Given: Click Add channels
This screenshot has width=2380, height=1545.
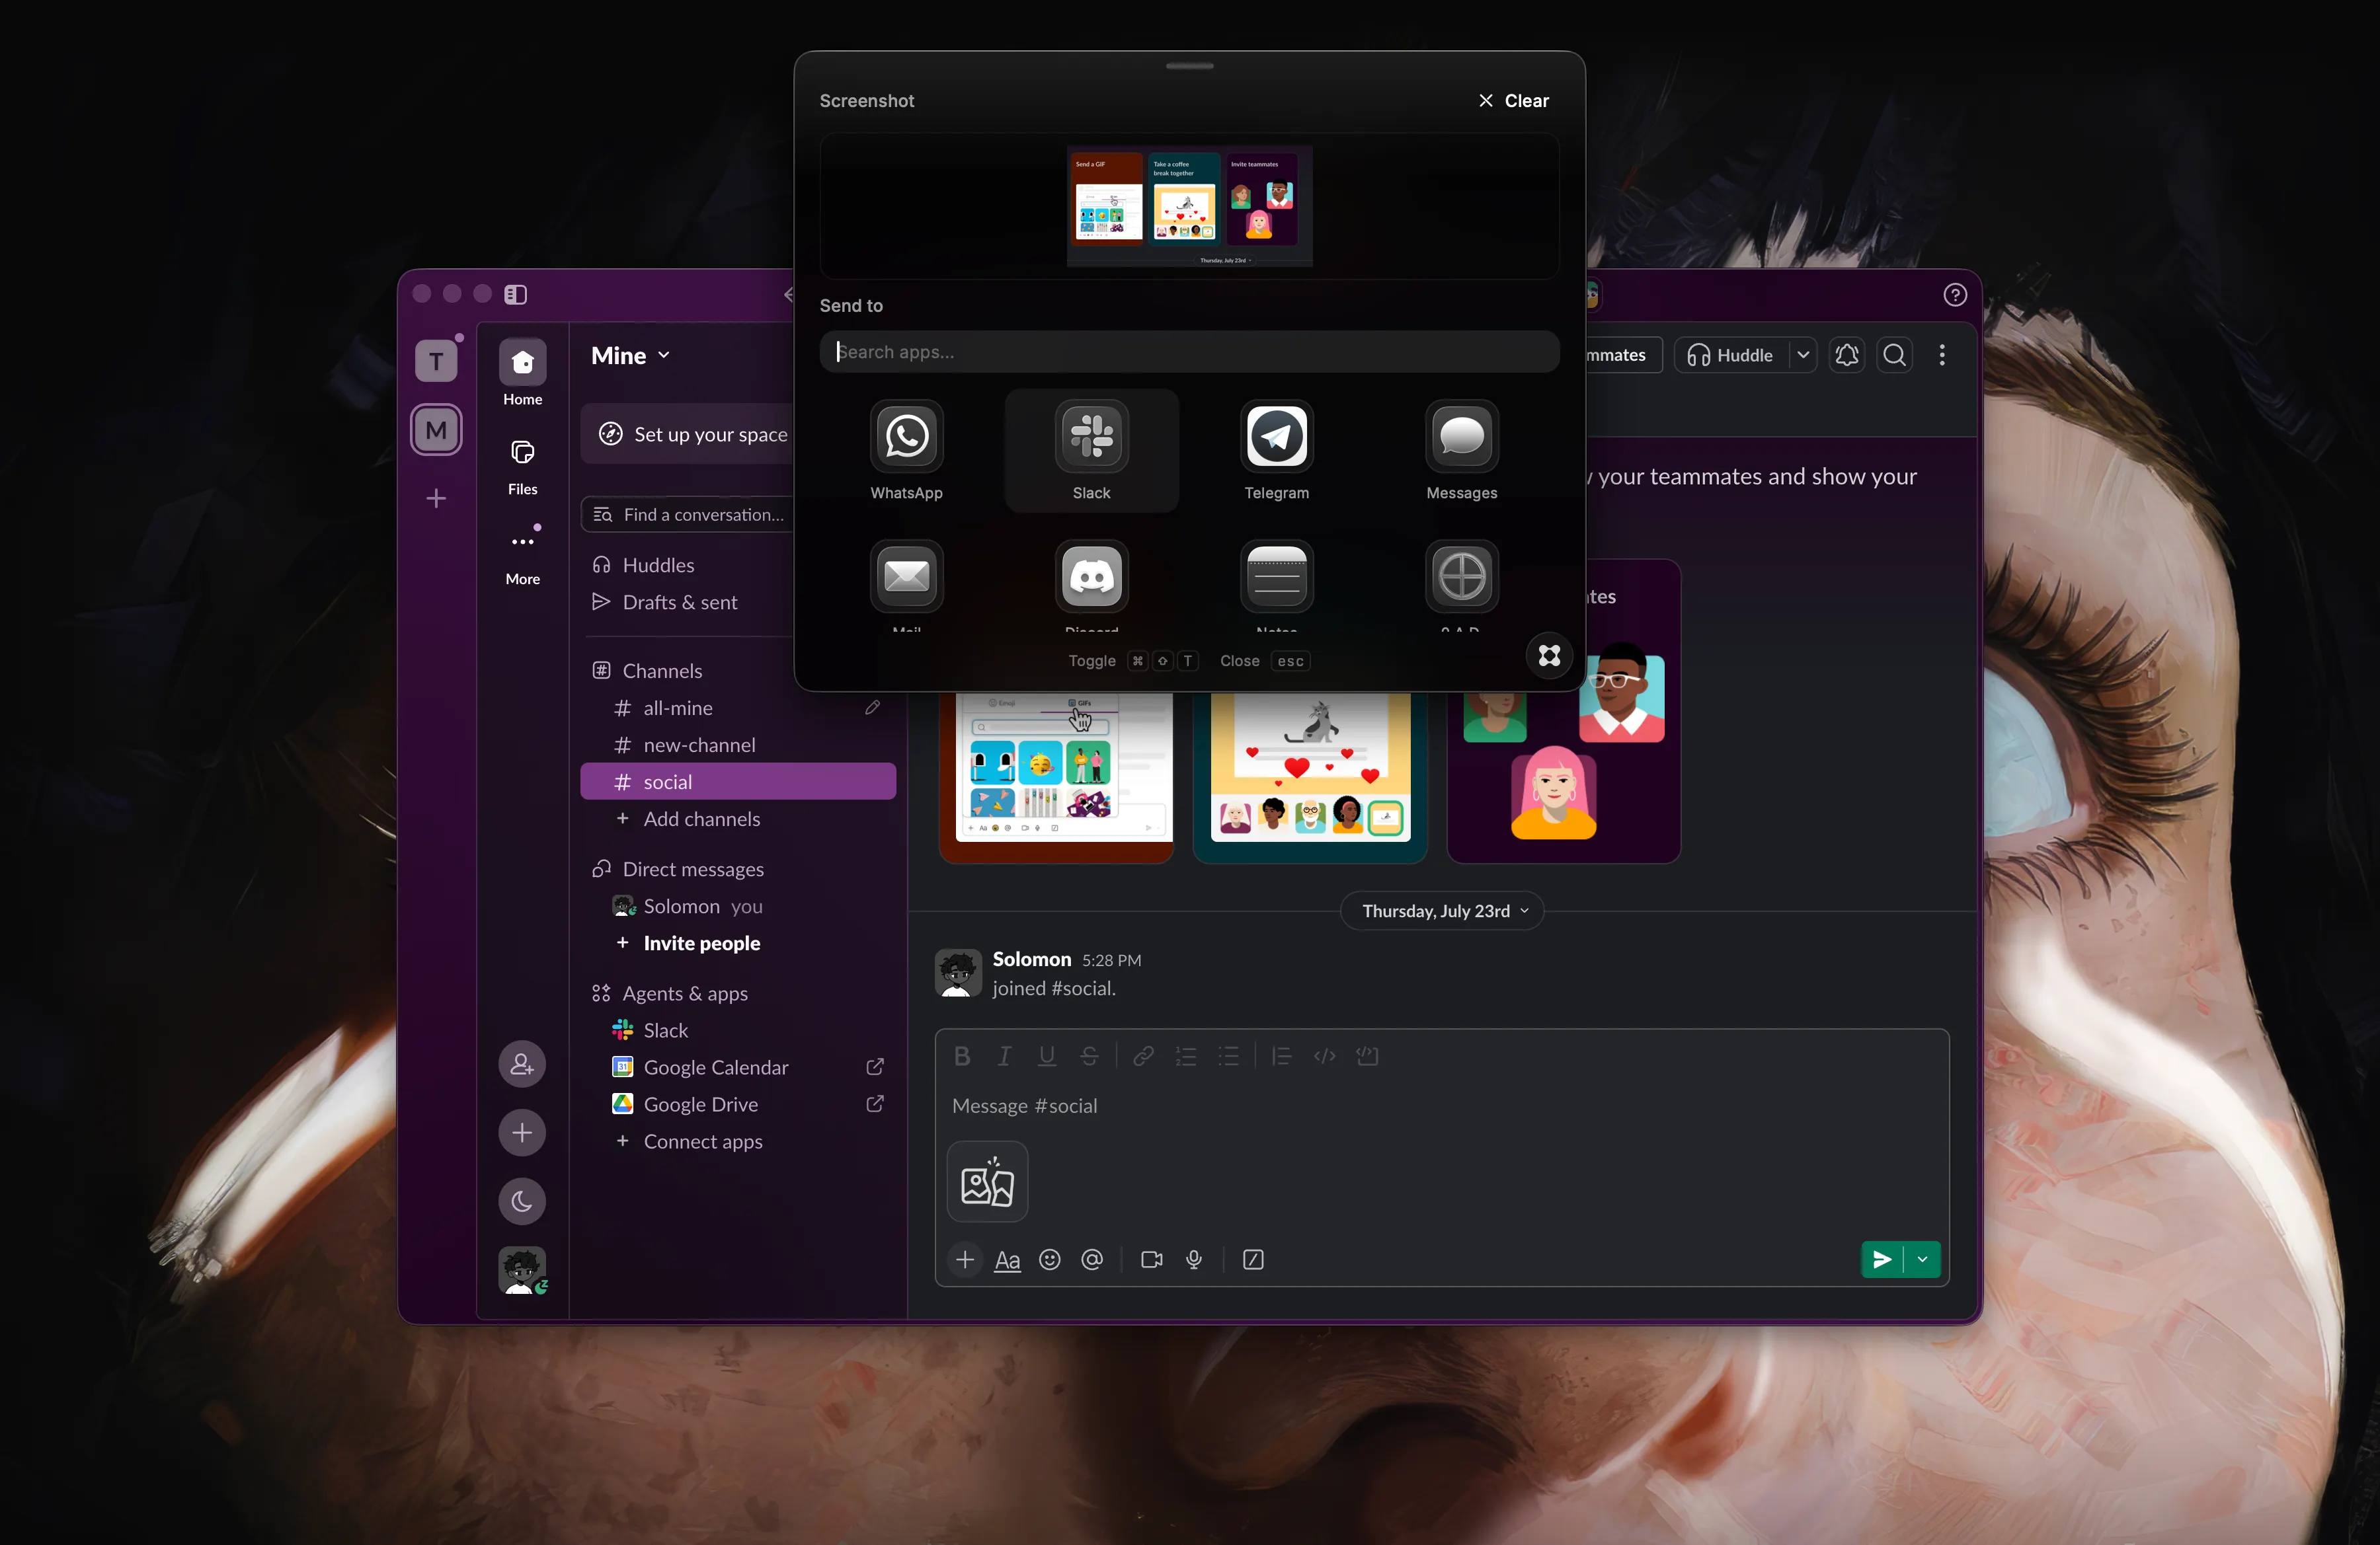Looking at the screenshot, I should pos(701,819).
